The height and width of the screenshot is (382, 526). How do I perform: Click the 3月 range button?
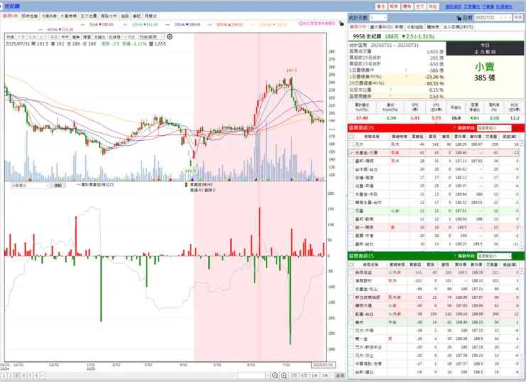click(x=294, y=376)
